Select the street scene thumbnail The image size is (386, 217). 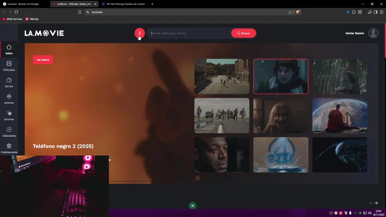[x=222, y=76]
